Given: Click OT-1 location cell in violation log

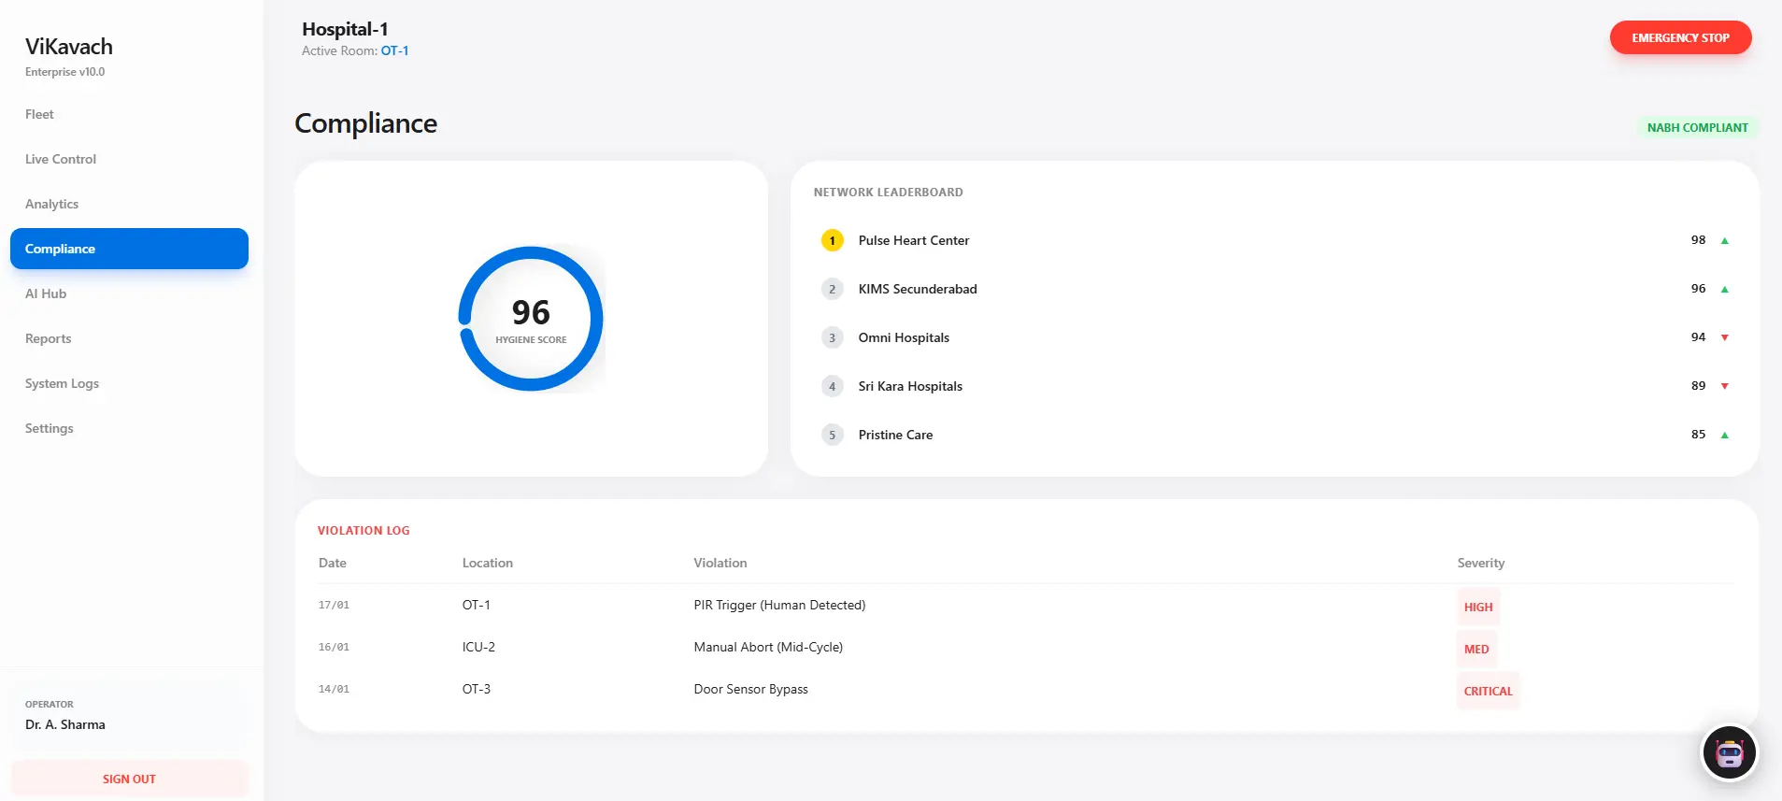Looking at the screenshot, I should click(477, 605).
